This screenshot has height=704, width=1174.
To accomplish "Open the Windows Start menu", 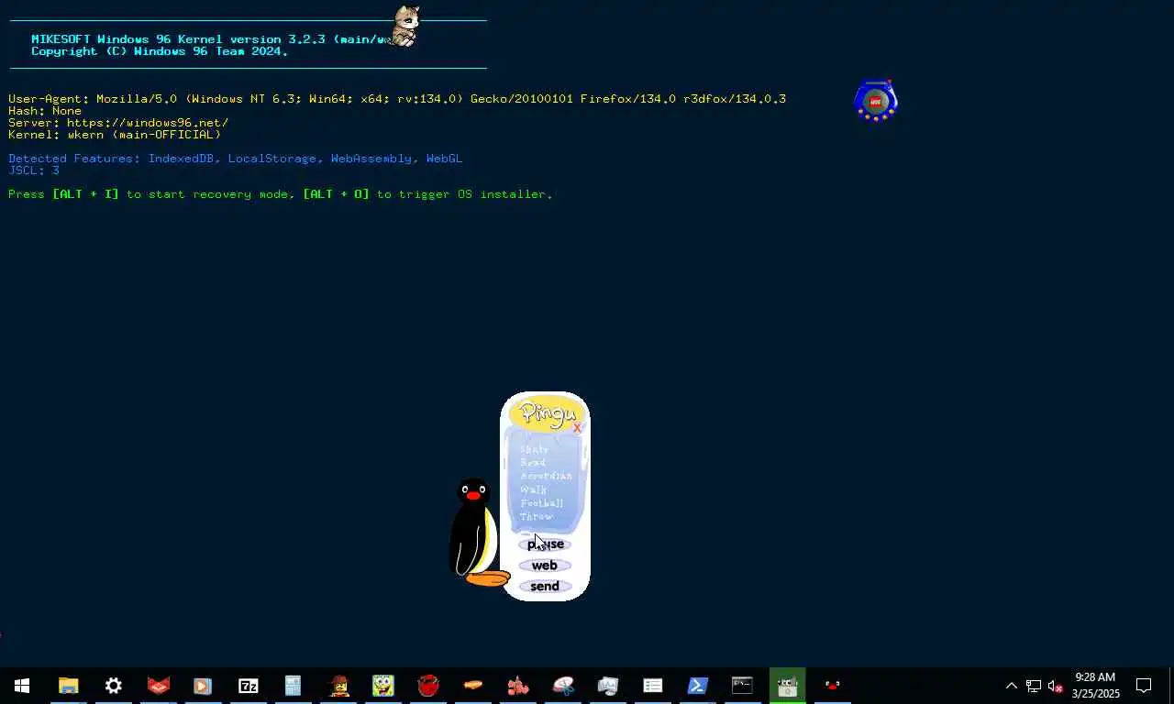I will (x=22, y=686).
